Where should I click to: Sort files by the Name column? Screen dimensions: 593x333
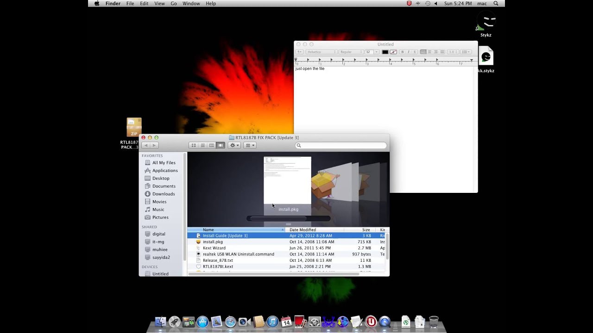click(237, 230)
